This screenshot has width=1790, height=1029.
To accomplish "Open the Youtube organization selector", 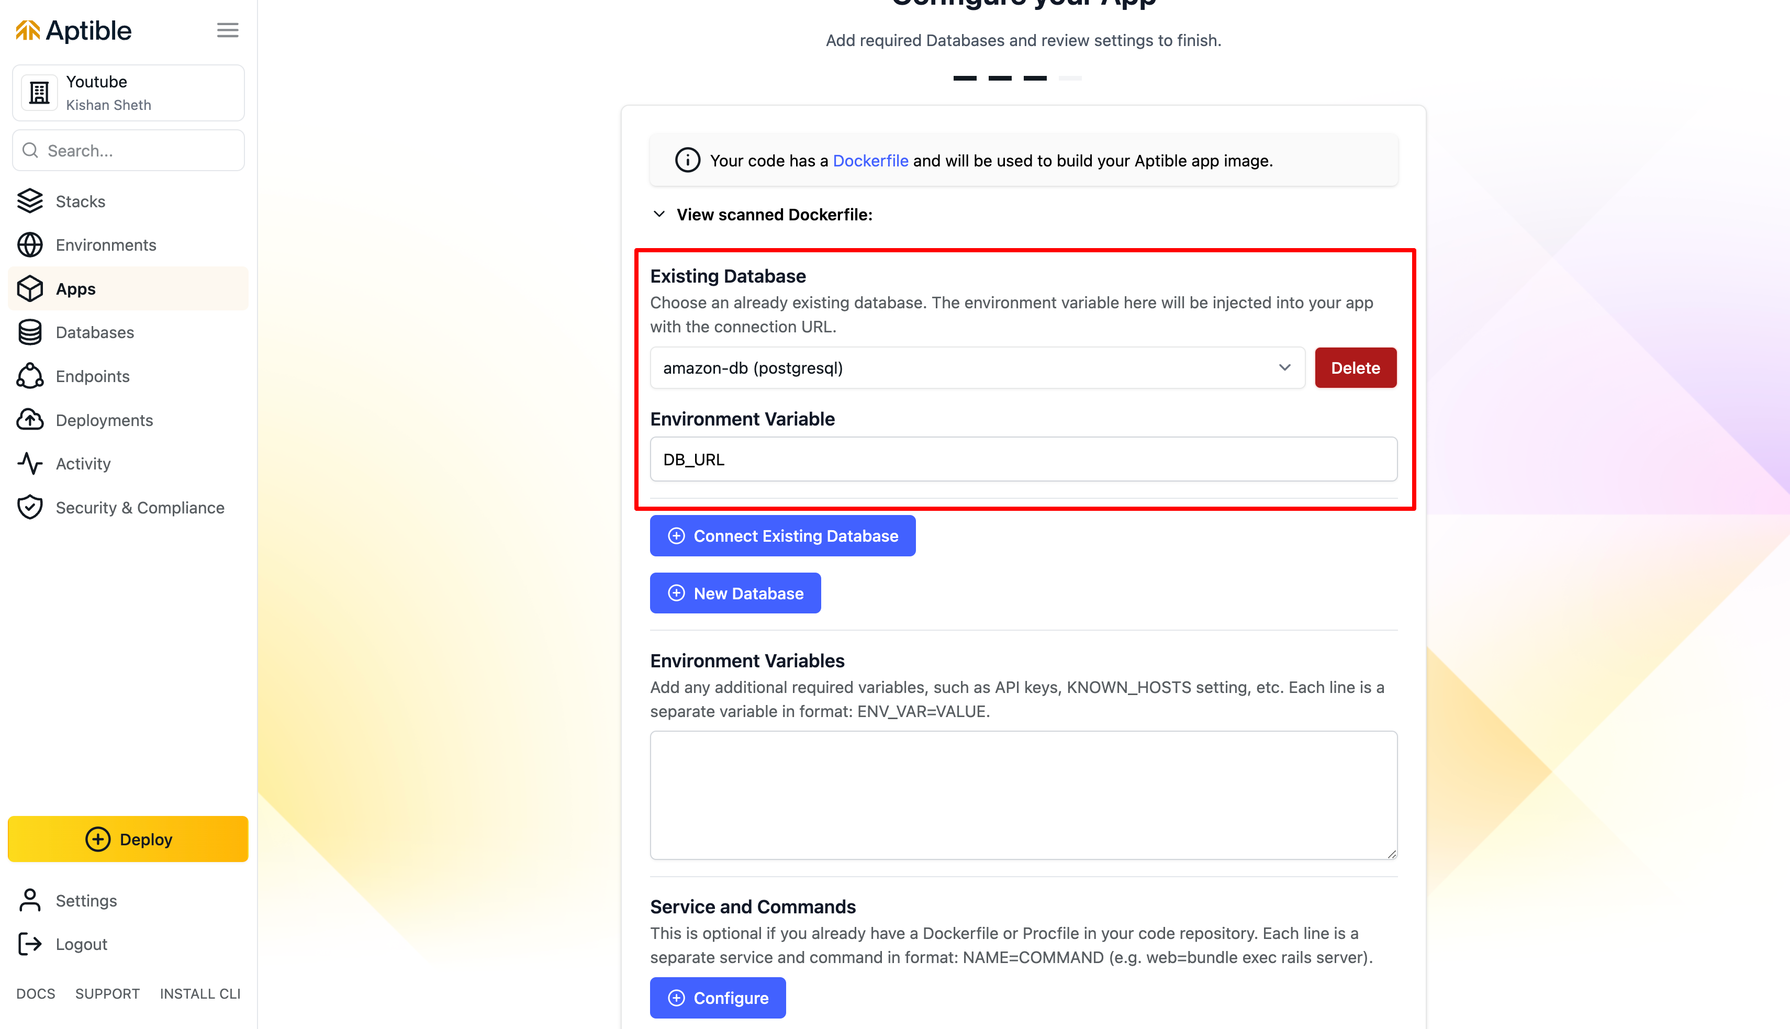I will (128, 93).
